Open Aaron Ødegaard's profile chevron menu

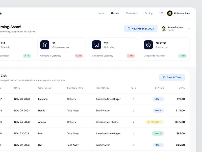(189, 29)
